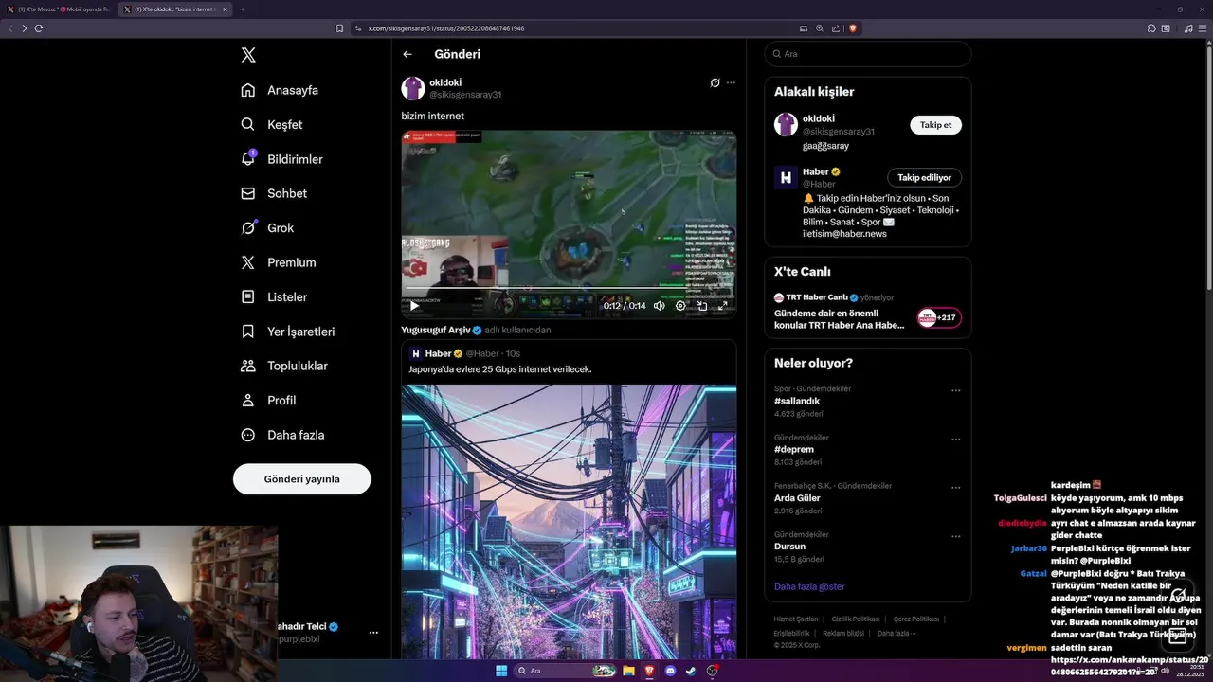Viewport: 1213px width, 682px height.
Task: Open three-dot menu for #deprem trend
Action: (x=955, y=440)
